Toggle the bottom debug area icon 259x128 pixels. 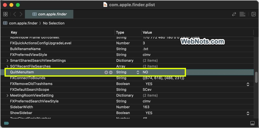click(253, 123)
